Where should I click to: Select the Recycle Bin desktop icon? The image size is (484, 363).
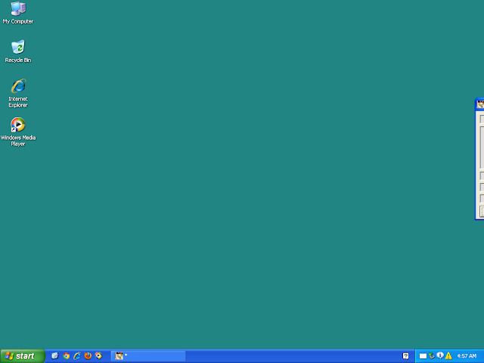18,51
